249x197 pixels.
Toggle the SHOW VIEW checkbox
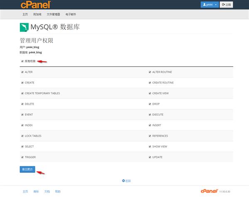pos(150,147)
